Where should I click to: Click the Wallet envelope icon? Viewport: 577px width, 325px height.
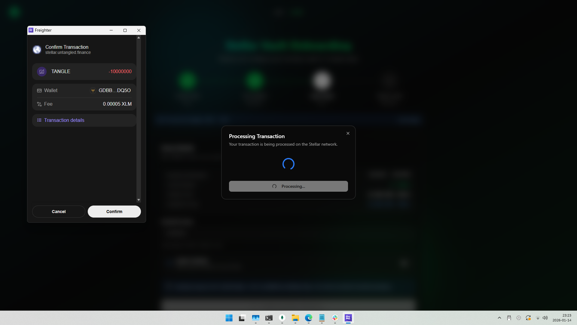click(x=39, y=90)
